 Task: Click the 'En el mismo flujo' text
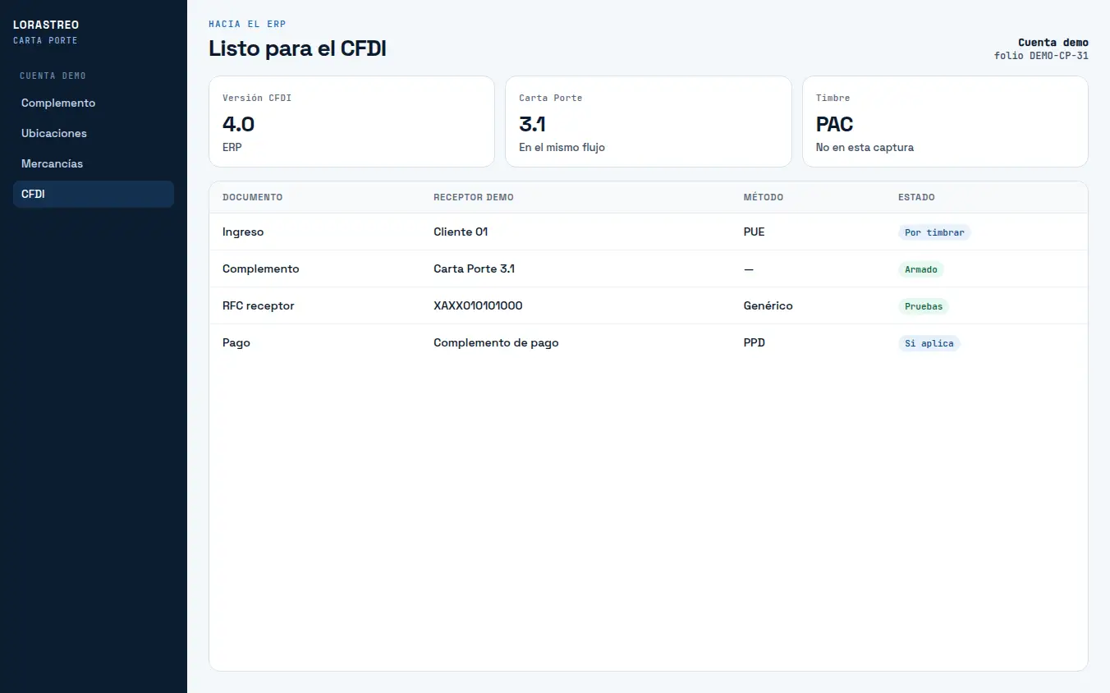click(562, 148)
